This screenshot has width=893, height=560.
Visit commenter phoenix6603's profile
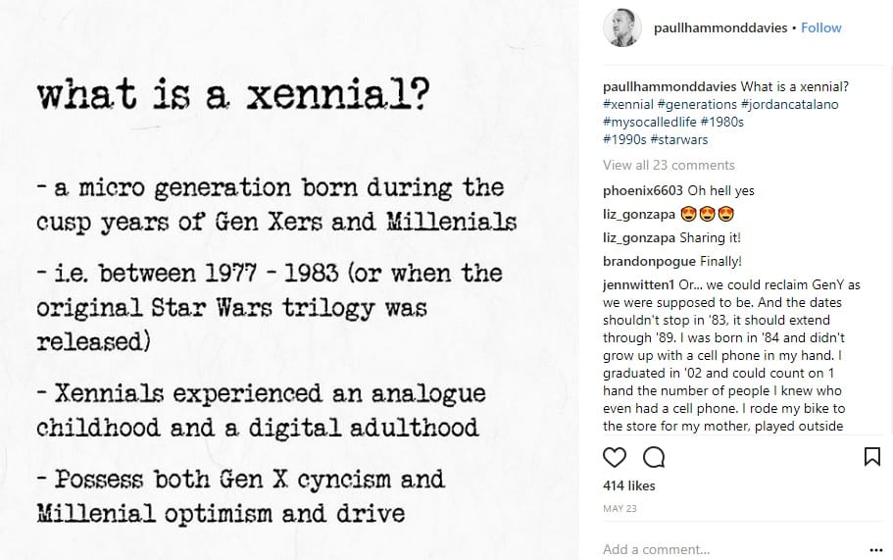click(643, 191)
